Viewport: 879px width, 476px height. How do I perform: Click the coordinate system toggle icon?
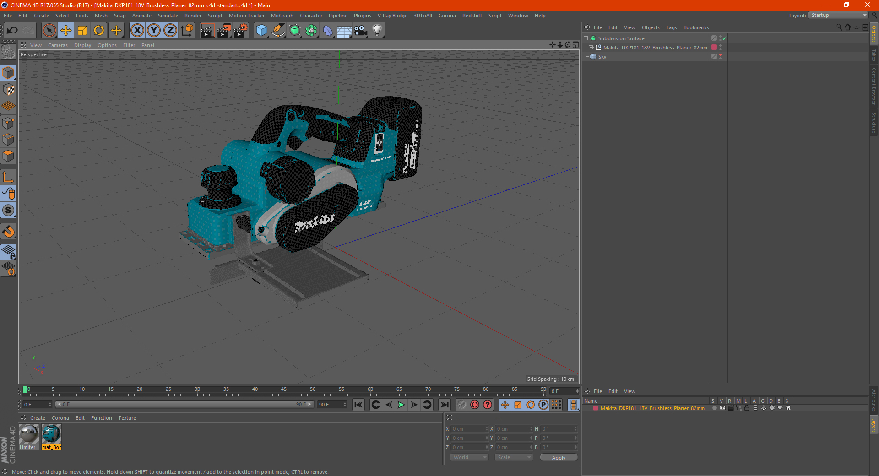click(x=187, y=31)
